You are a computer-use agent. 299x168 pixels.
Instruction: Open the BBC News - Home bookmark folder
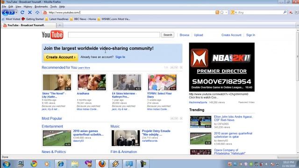pyautogui.click(x=83, y=19)
